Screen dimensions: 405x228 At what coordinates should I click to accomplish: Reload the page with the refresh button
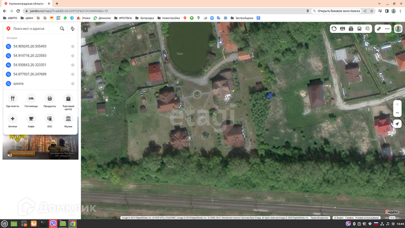click(x=18, y=11)
